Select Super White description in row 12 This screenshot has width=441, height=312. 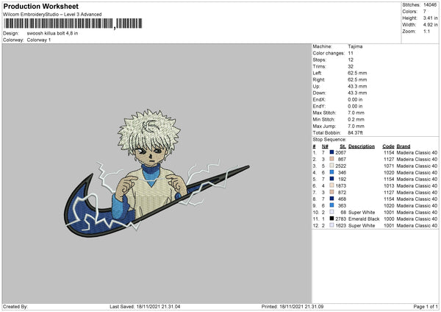(362, 225)
